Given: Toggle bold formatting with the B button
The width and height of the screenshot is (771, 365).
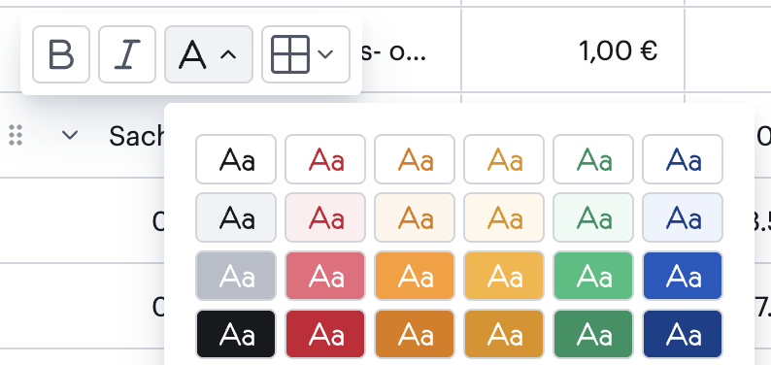Looking at the screenshot, I should tap(61, 54).
